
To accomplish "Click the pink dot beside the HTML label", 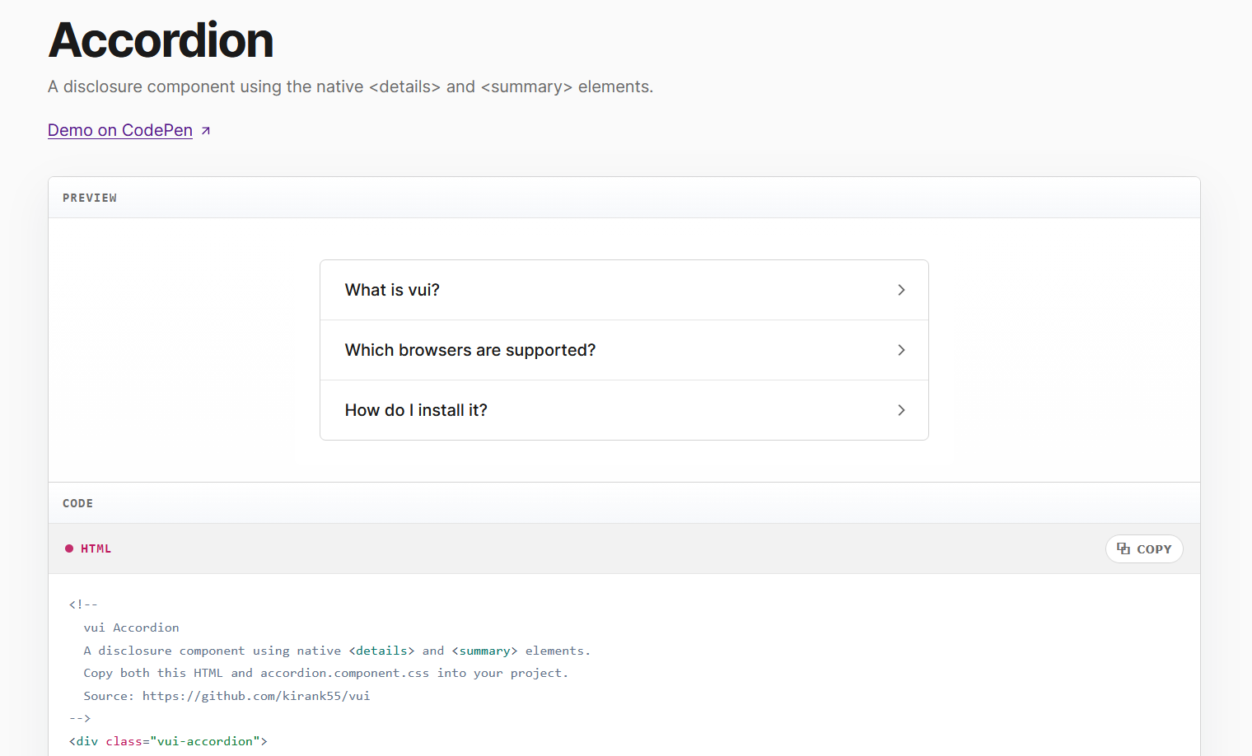I will click(69, 548).
